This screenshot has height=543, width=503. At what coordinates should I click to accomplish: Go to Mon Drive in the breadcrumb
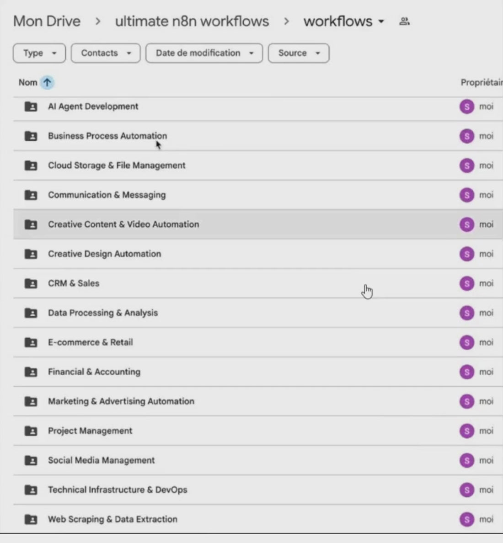click(x=47, y=21)
